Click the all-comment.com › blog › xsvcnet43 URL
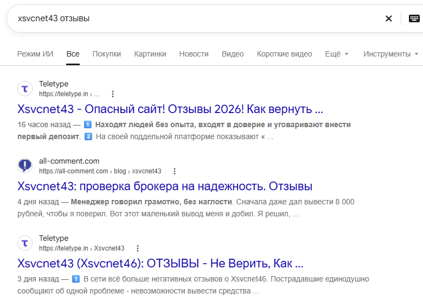The image size is (423, 300). point(100,171)
